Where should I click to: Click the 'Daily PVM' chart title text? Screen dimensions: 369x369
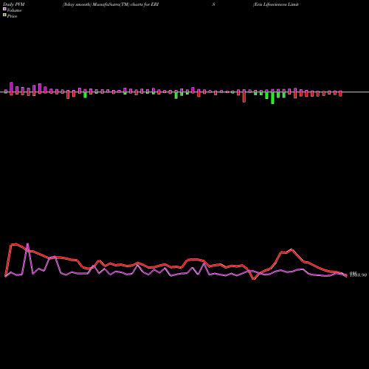click(14, 4)
